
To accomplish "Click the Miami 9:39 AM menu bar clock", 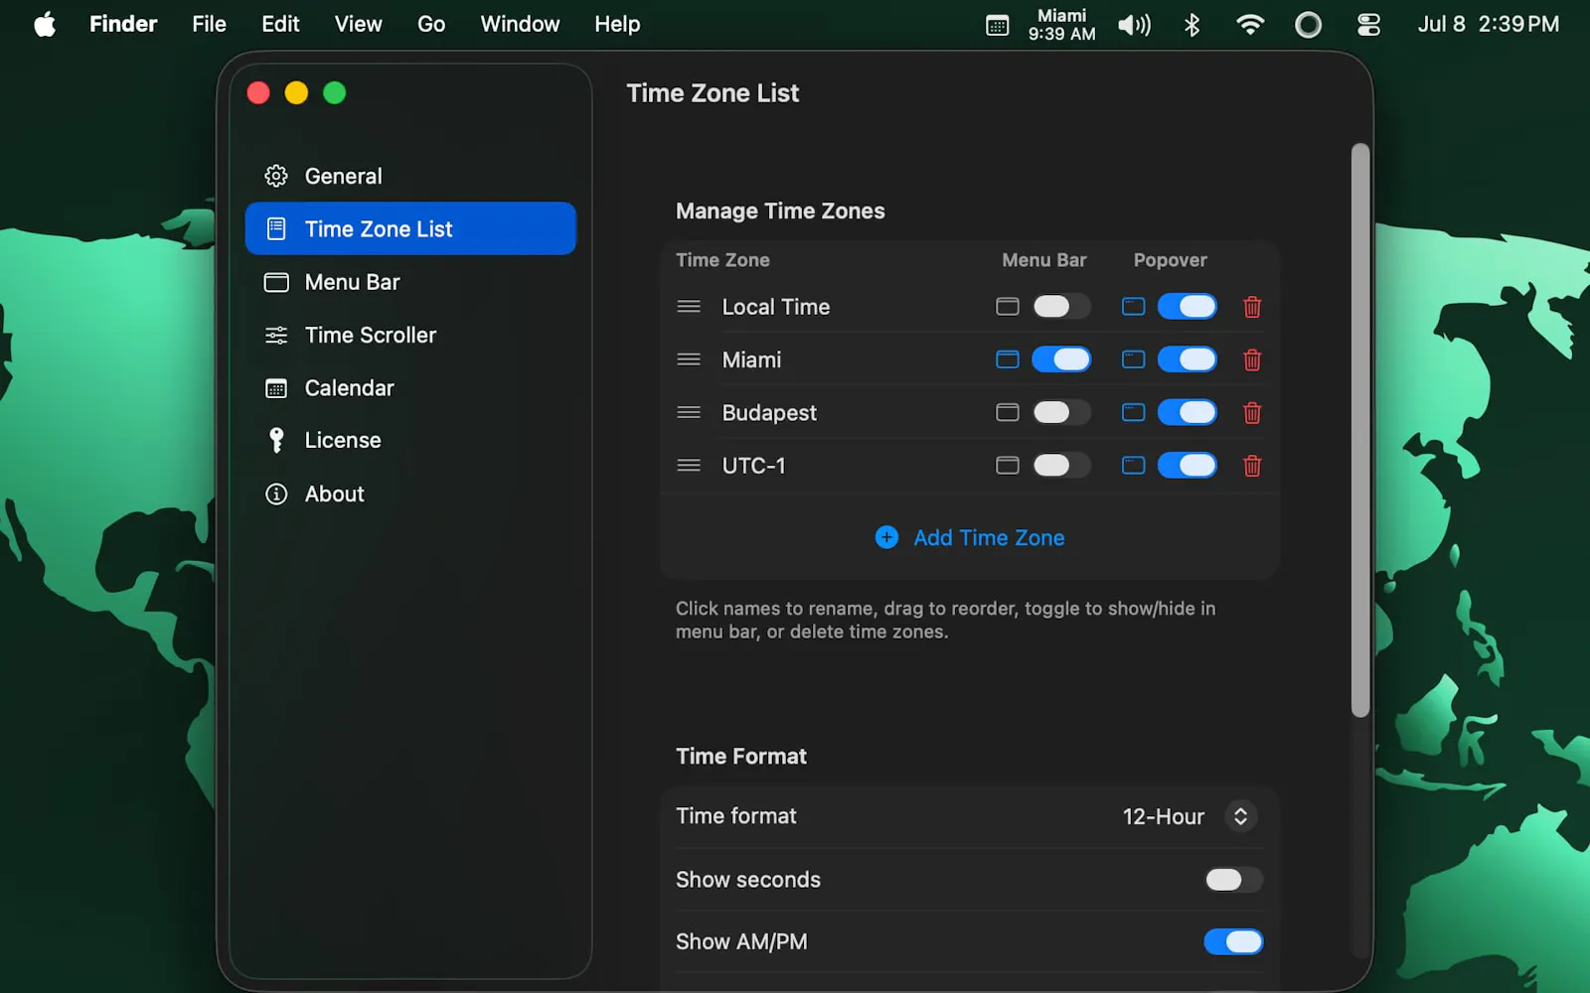I will coord(1061,25).
